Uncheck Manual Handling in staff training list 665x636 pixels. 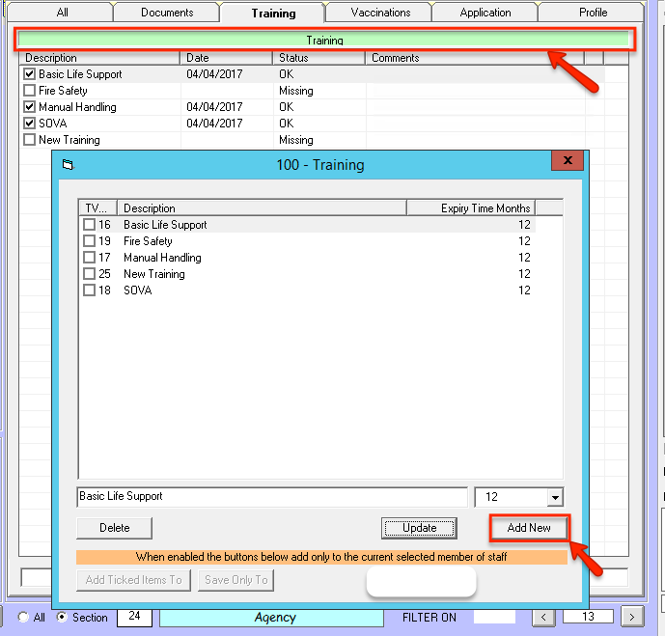30,107
